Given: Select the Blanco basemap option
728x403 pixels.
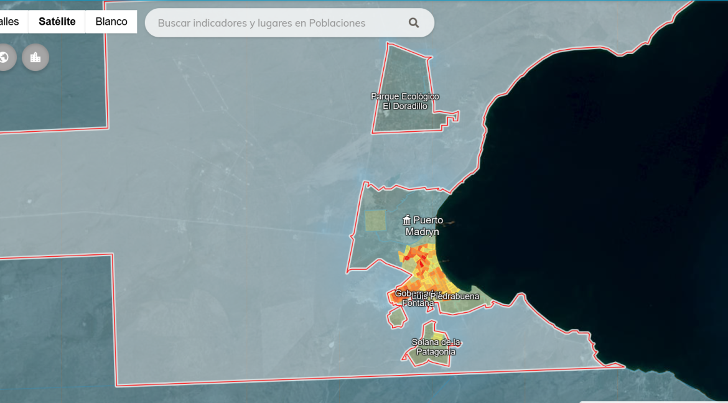Looking at the screenshot, I should (111, 22).
